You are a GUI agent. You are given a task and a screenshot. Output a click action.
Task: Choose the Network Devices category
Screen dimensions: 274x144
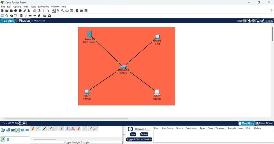pos(3,130)
